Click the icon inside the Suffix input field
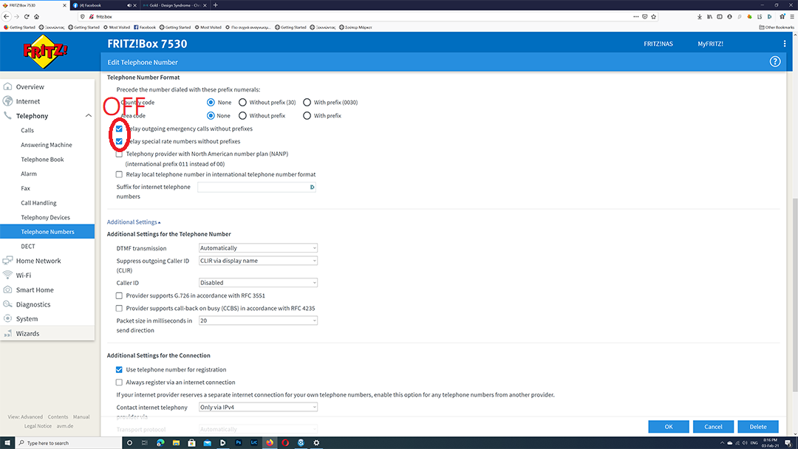Viewport: 798px width, 449px height. pyautogui.click(x=312, y=187)
